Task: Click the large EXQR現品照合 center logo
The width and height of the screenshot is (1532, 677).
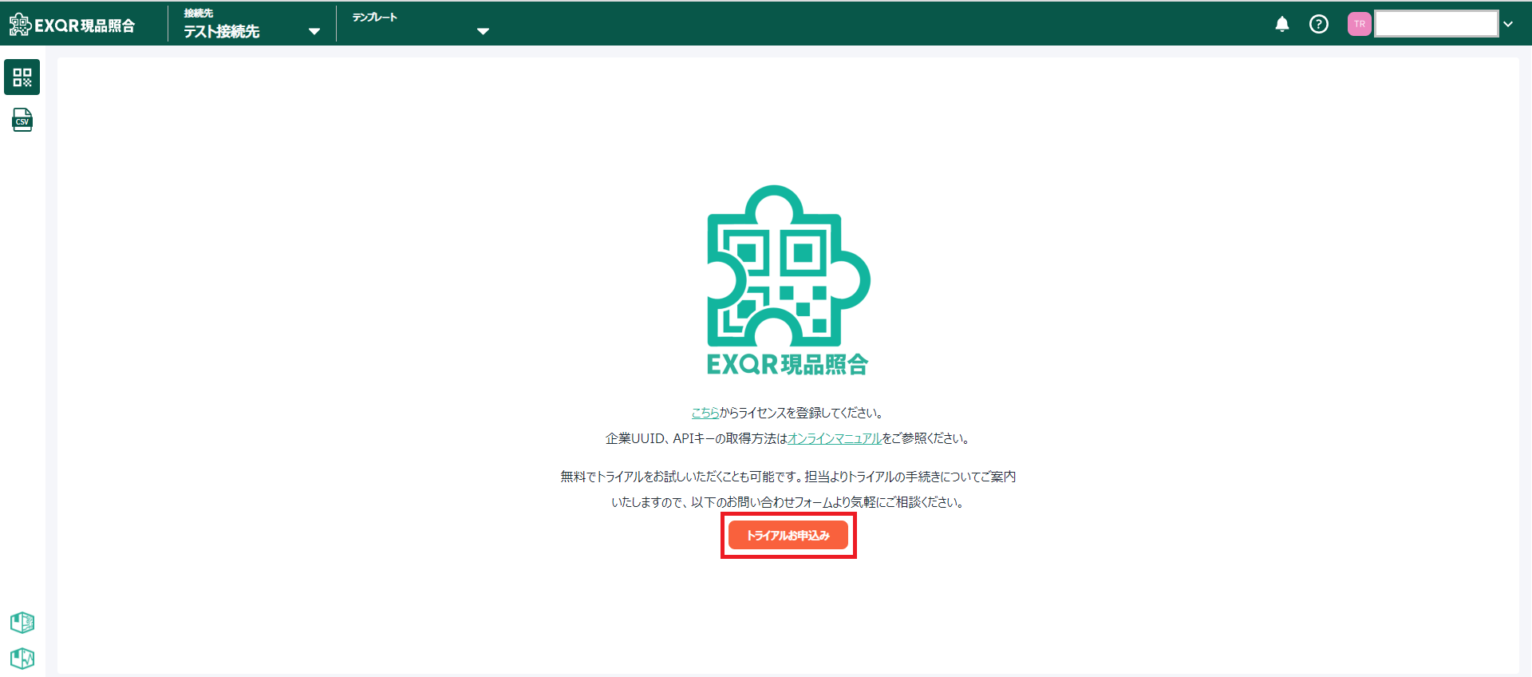Action: coord(788,280)
